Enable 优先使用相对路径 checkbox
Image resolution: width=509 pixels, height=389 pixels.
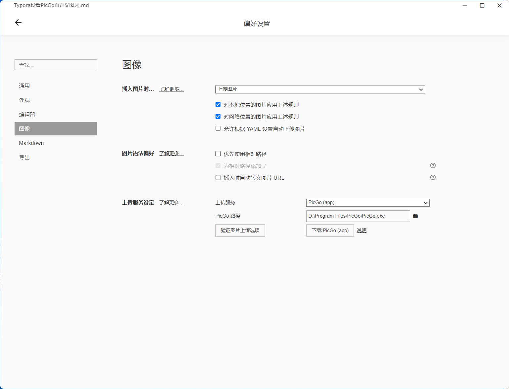click(x=218, y=154)
